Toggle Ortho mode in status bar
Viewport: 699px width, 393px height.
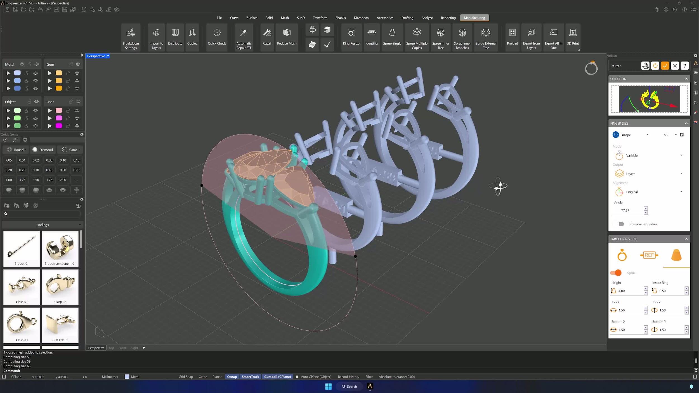click(203, 377)
